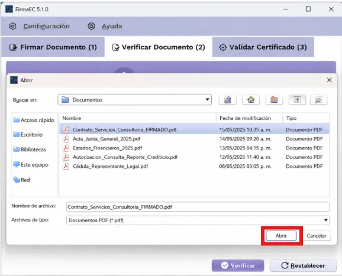Screen dimensions: 342x276
Task: Click the Abrir button
Action: [x=281, y=236]
